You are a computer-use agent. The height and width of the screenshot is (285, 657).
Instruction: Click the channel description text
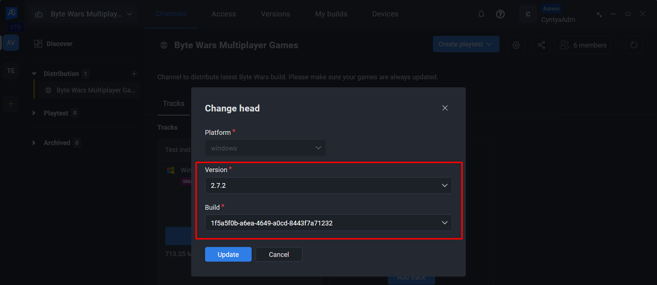(297, 77)
